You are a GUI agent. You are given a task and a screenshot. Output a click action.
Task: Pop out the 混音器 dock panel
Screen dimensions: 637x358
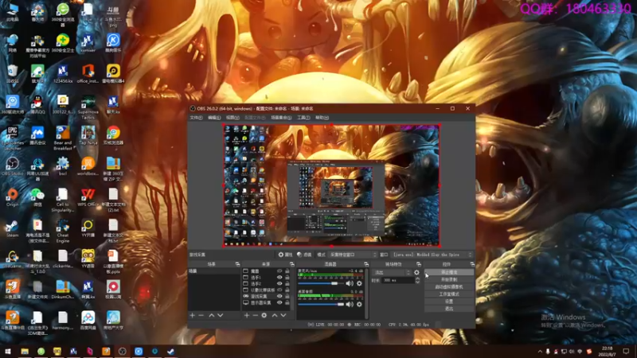click(x=366, y=264)
